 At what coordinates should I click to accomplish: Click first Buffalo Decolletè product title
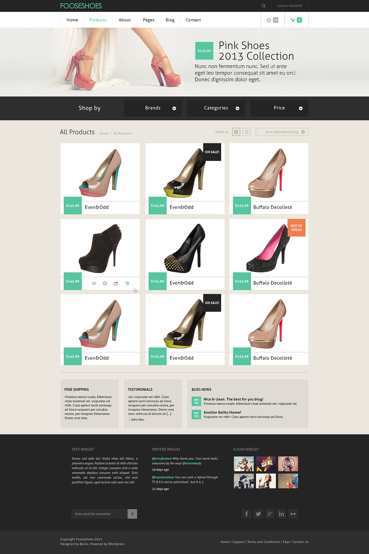point(273,207)
